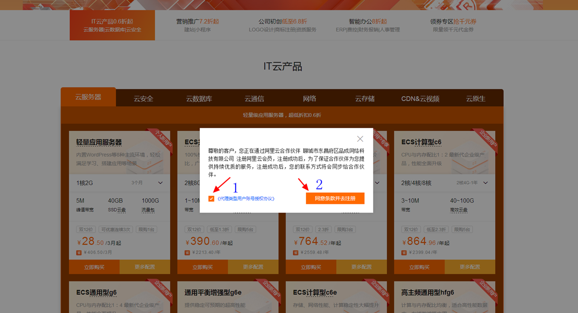Click the 1000G 流量包 spec

[150, 205]
